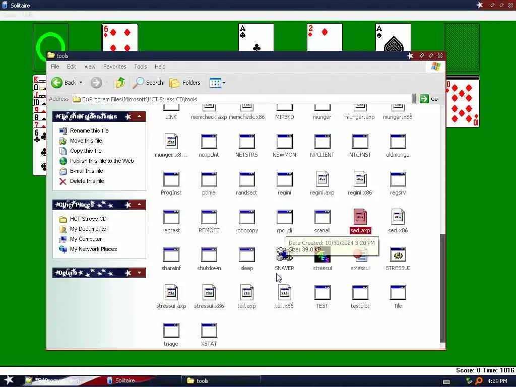Select the Tile executable icon
516x387 pixels.
pos(398,293)
